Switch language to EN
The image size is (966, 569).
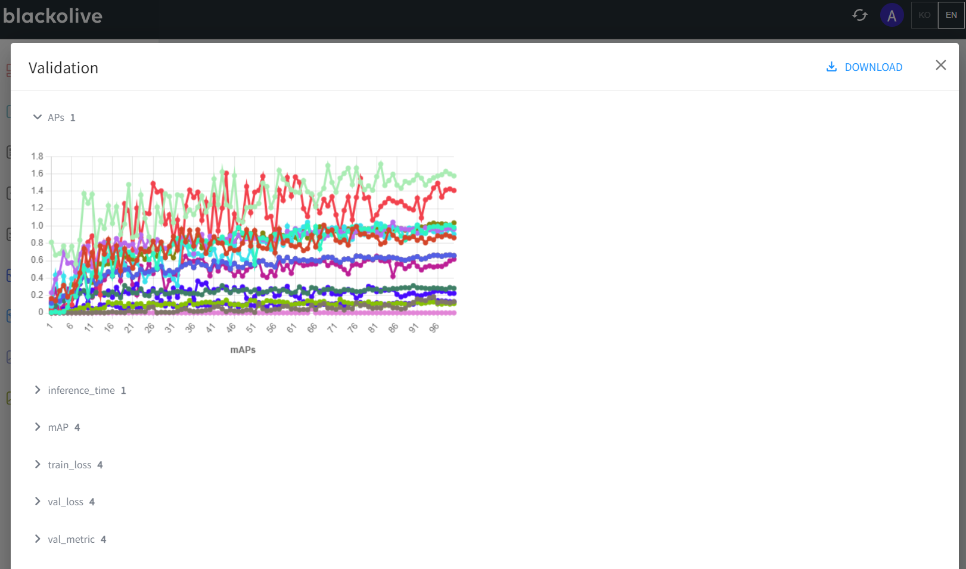coord(951,15)
